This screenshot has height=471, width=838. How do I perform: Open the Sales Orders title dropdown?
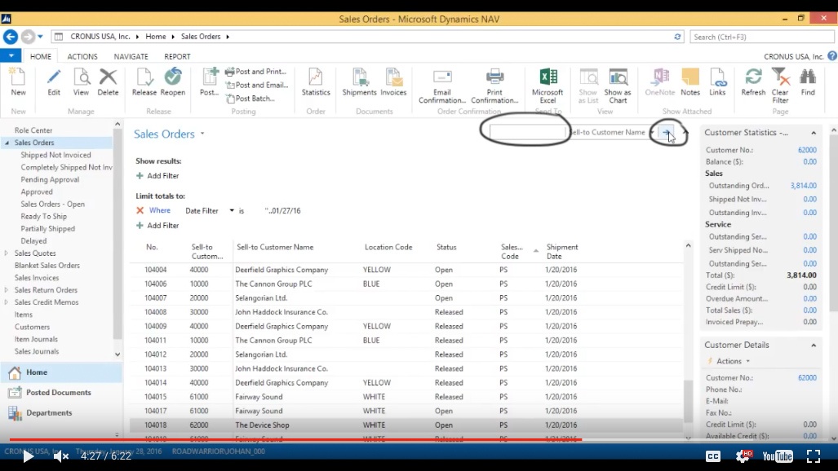coord(202,134)
